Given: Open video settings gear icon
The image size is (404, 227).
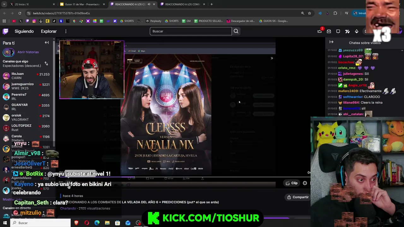Looking at the screenshot, I should 305,183.
